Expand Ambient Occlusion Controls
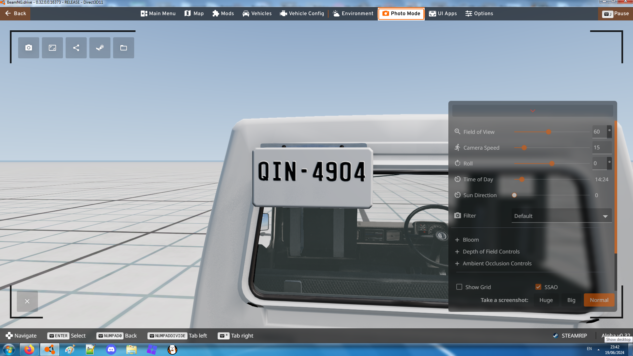The height and width of the screenshot is (356, 633). [497, 263]
